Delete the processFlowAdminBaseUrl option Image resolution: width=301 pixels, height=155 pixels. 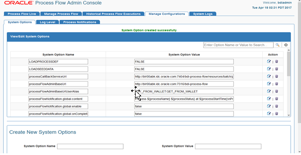[277, 84]
